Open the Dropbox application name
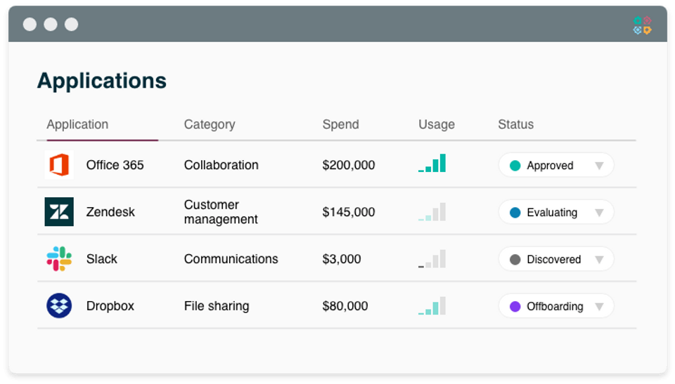Viewport: 675px width, 384px height. (110, 306)
